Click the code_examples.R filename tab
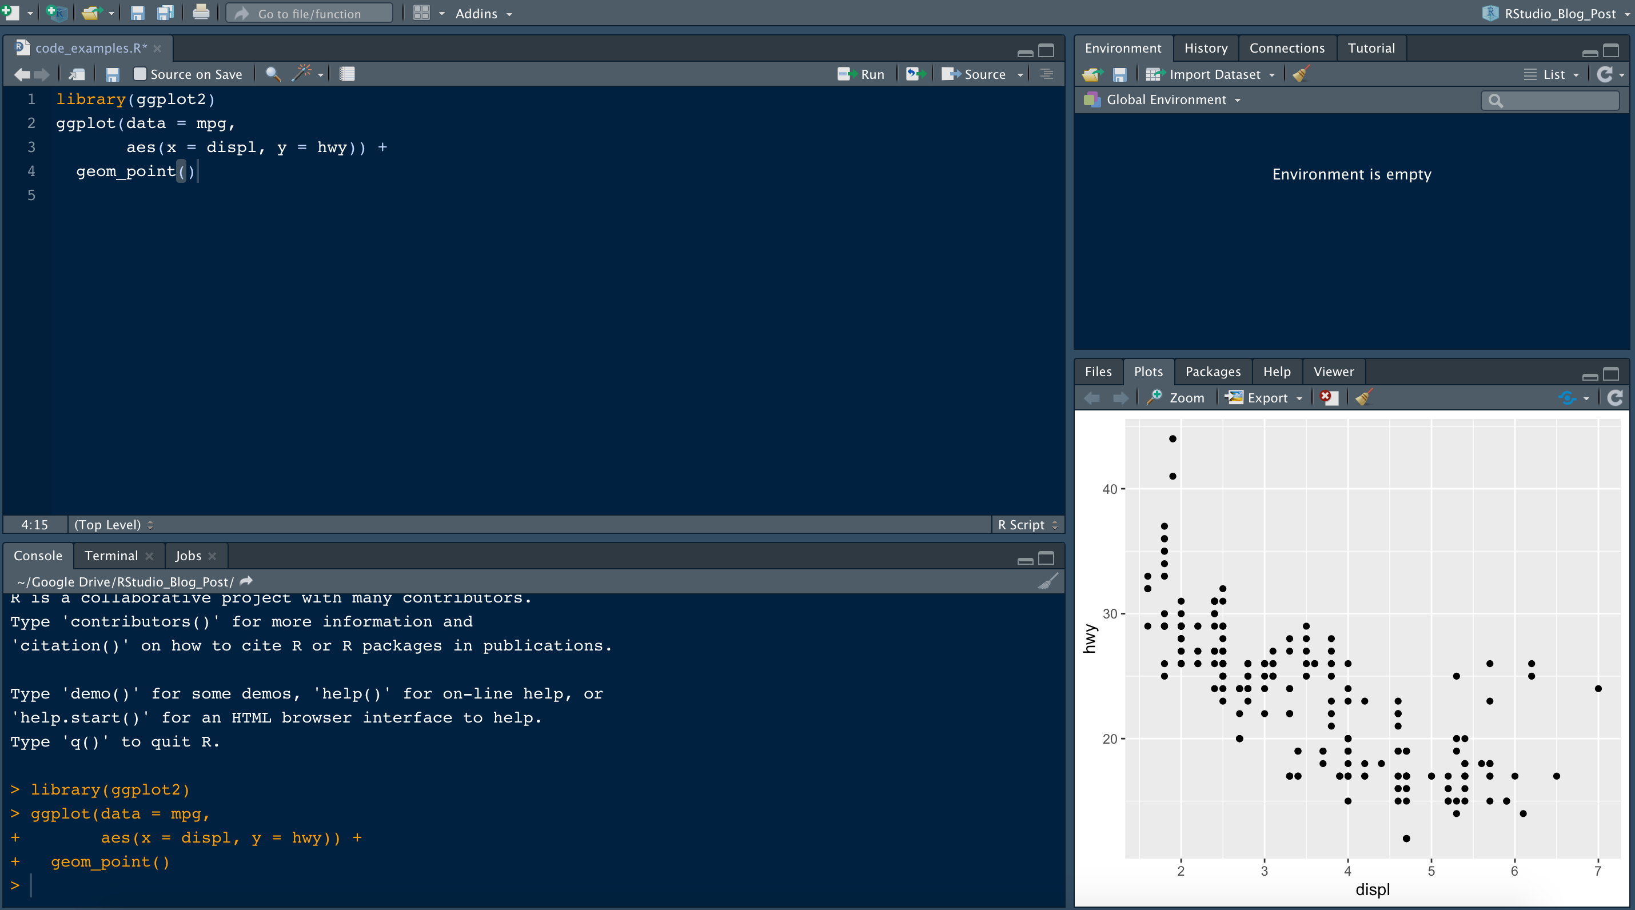The image size is (1635, 910). coord(90,47)
